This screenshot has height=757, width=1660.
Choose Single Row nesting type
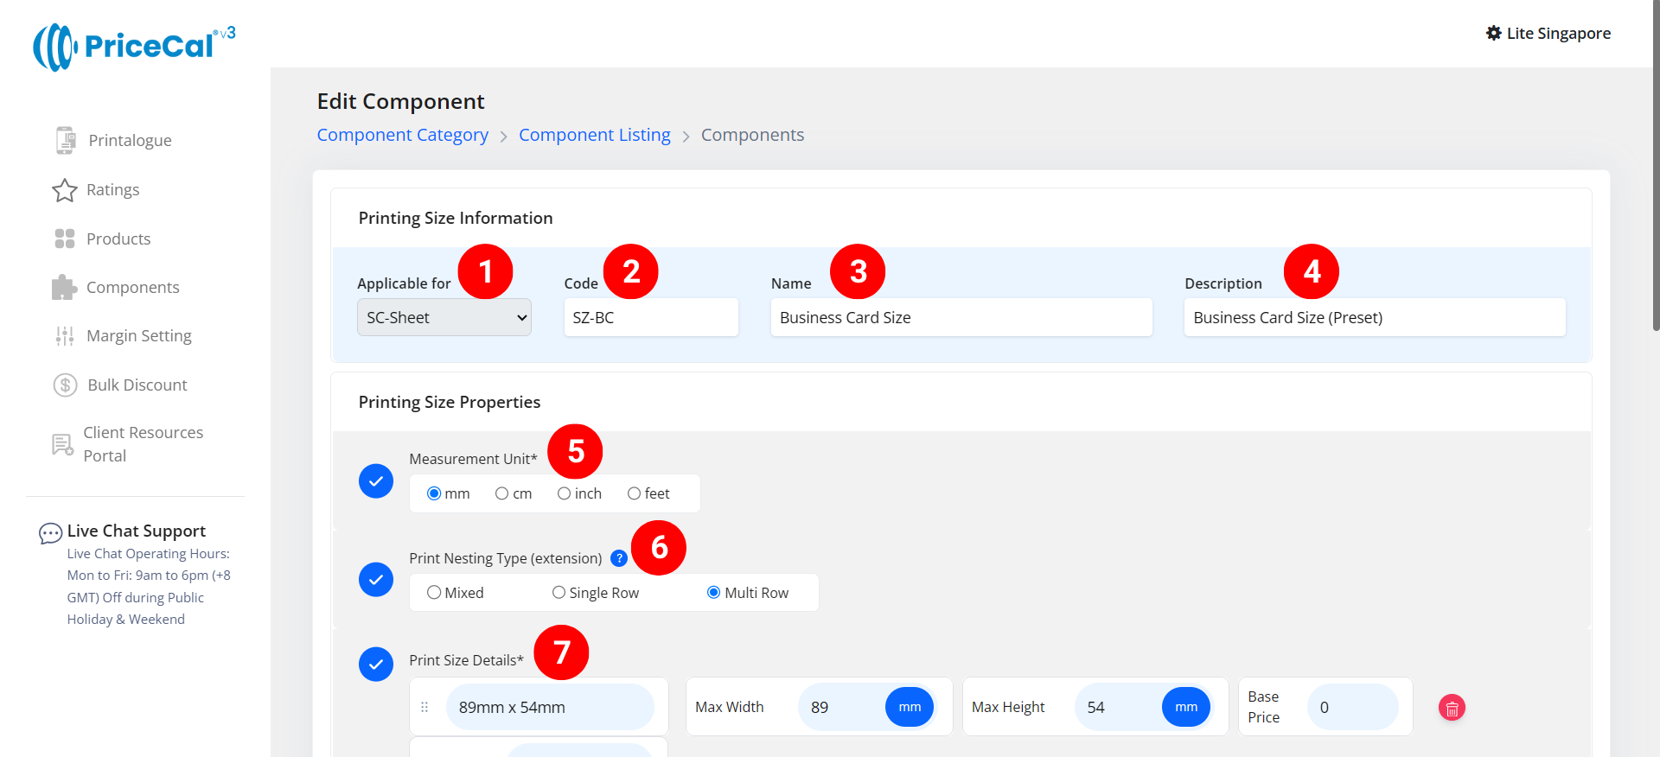tap(559, 593)
